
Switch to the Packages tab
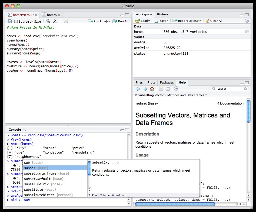[167, 82]
